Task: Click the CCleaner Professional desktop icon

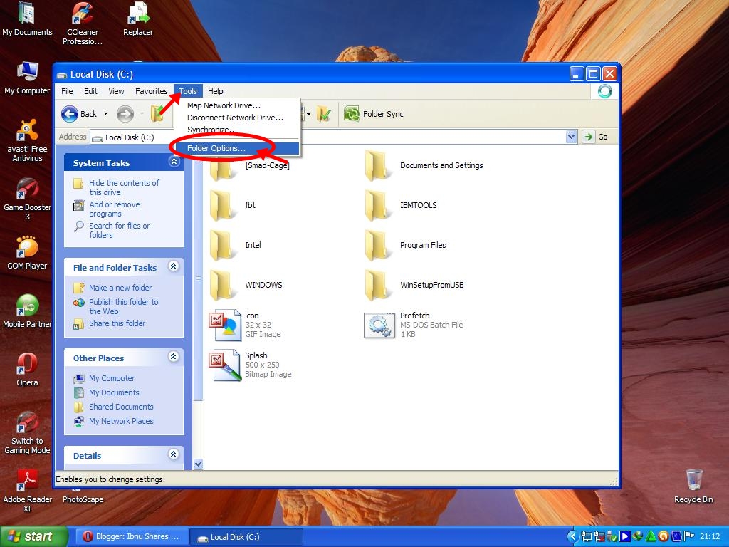Action: tap(83, 24)
